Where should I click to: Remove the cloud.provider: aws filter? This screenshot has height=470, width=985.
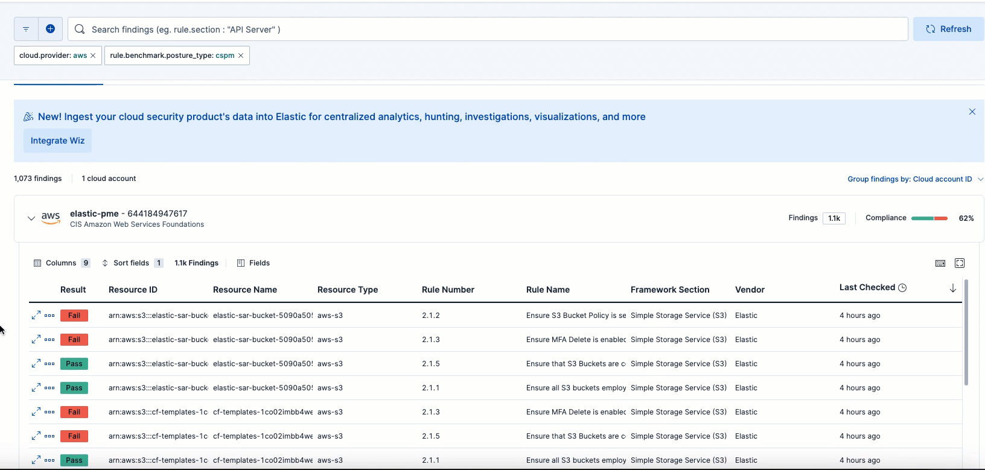[93, 56]
